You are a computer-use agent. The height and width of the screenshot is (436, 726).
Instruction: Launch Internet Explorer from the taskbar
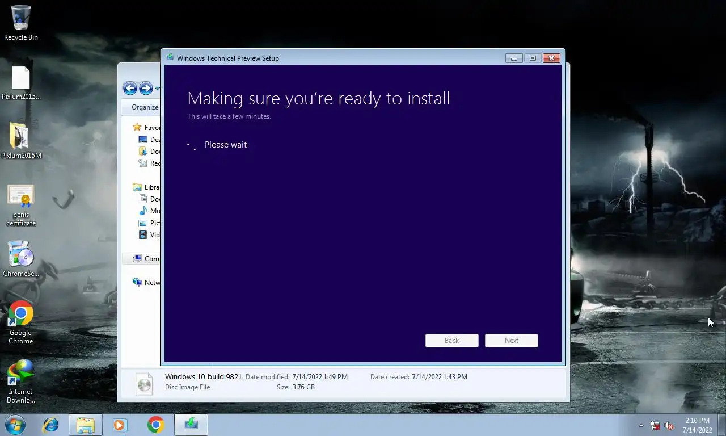point(51,425)
